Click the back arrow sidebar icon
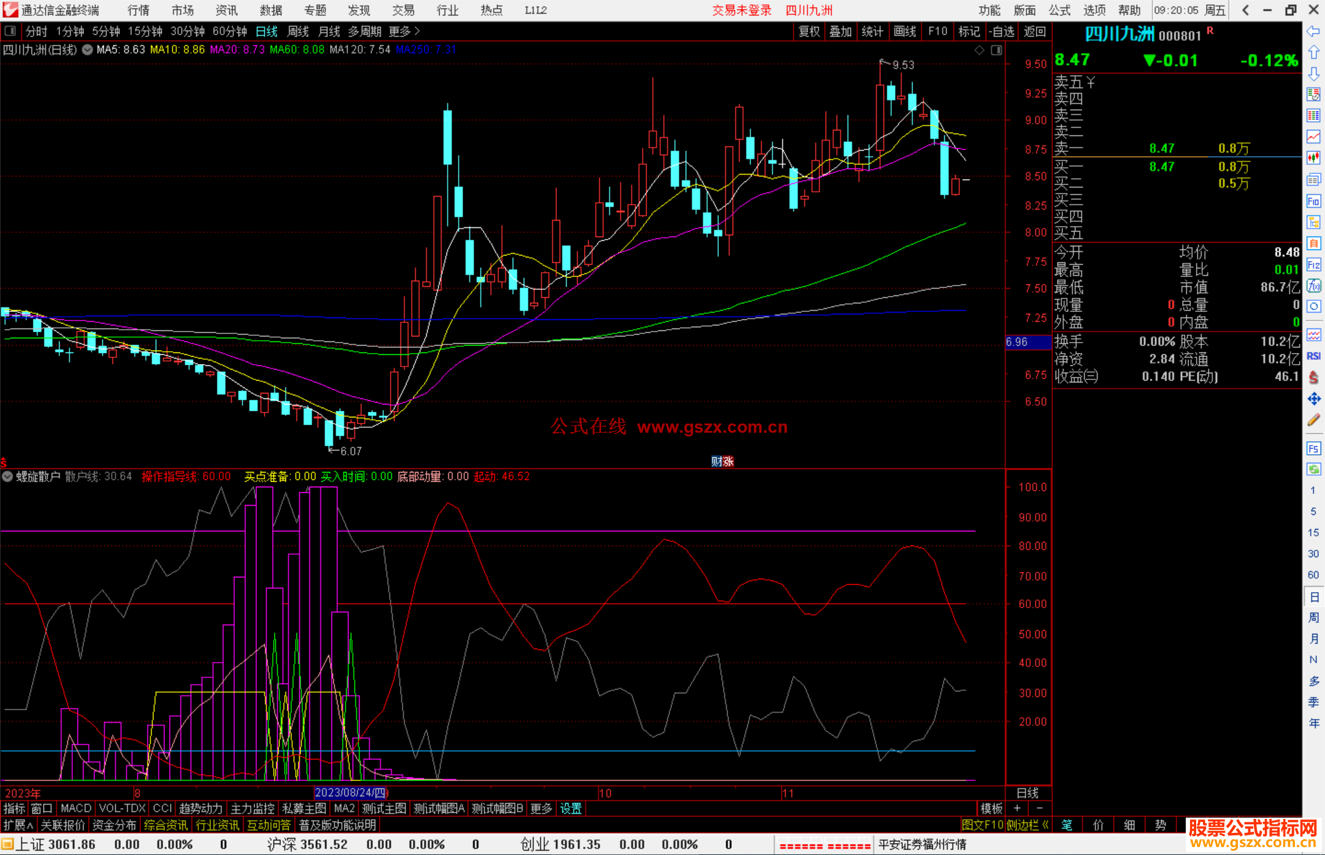Image resolution: width=1325 pixels, height=855 pixels. pyautogui.click(x=1313, y=31)
